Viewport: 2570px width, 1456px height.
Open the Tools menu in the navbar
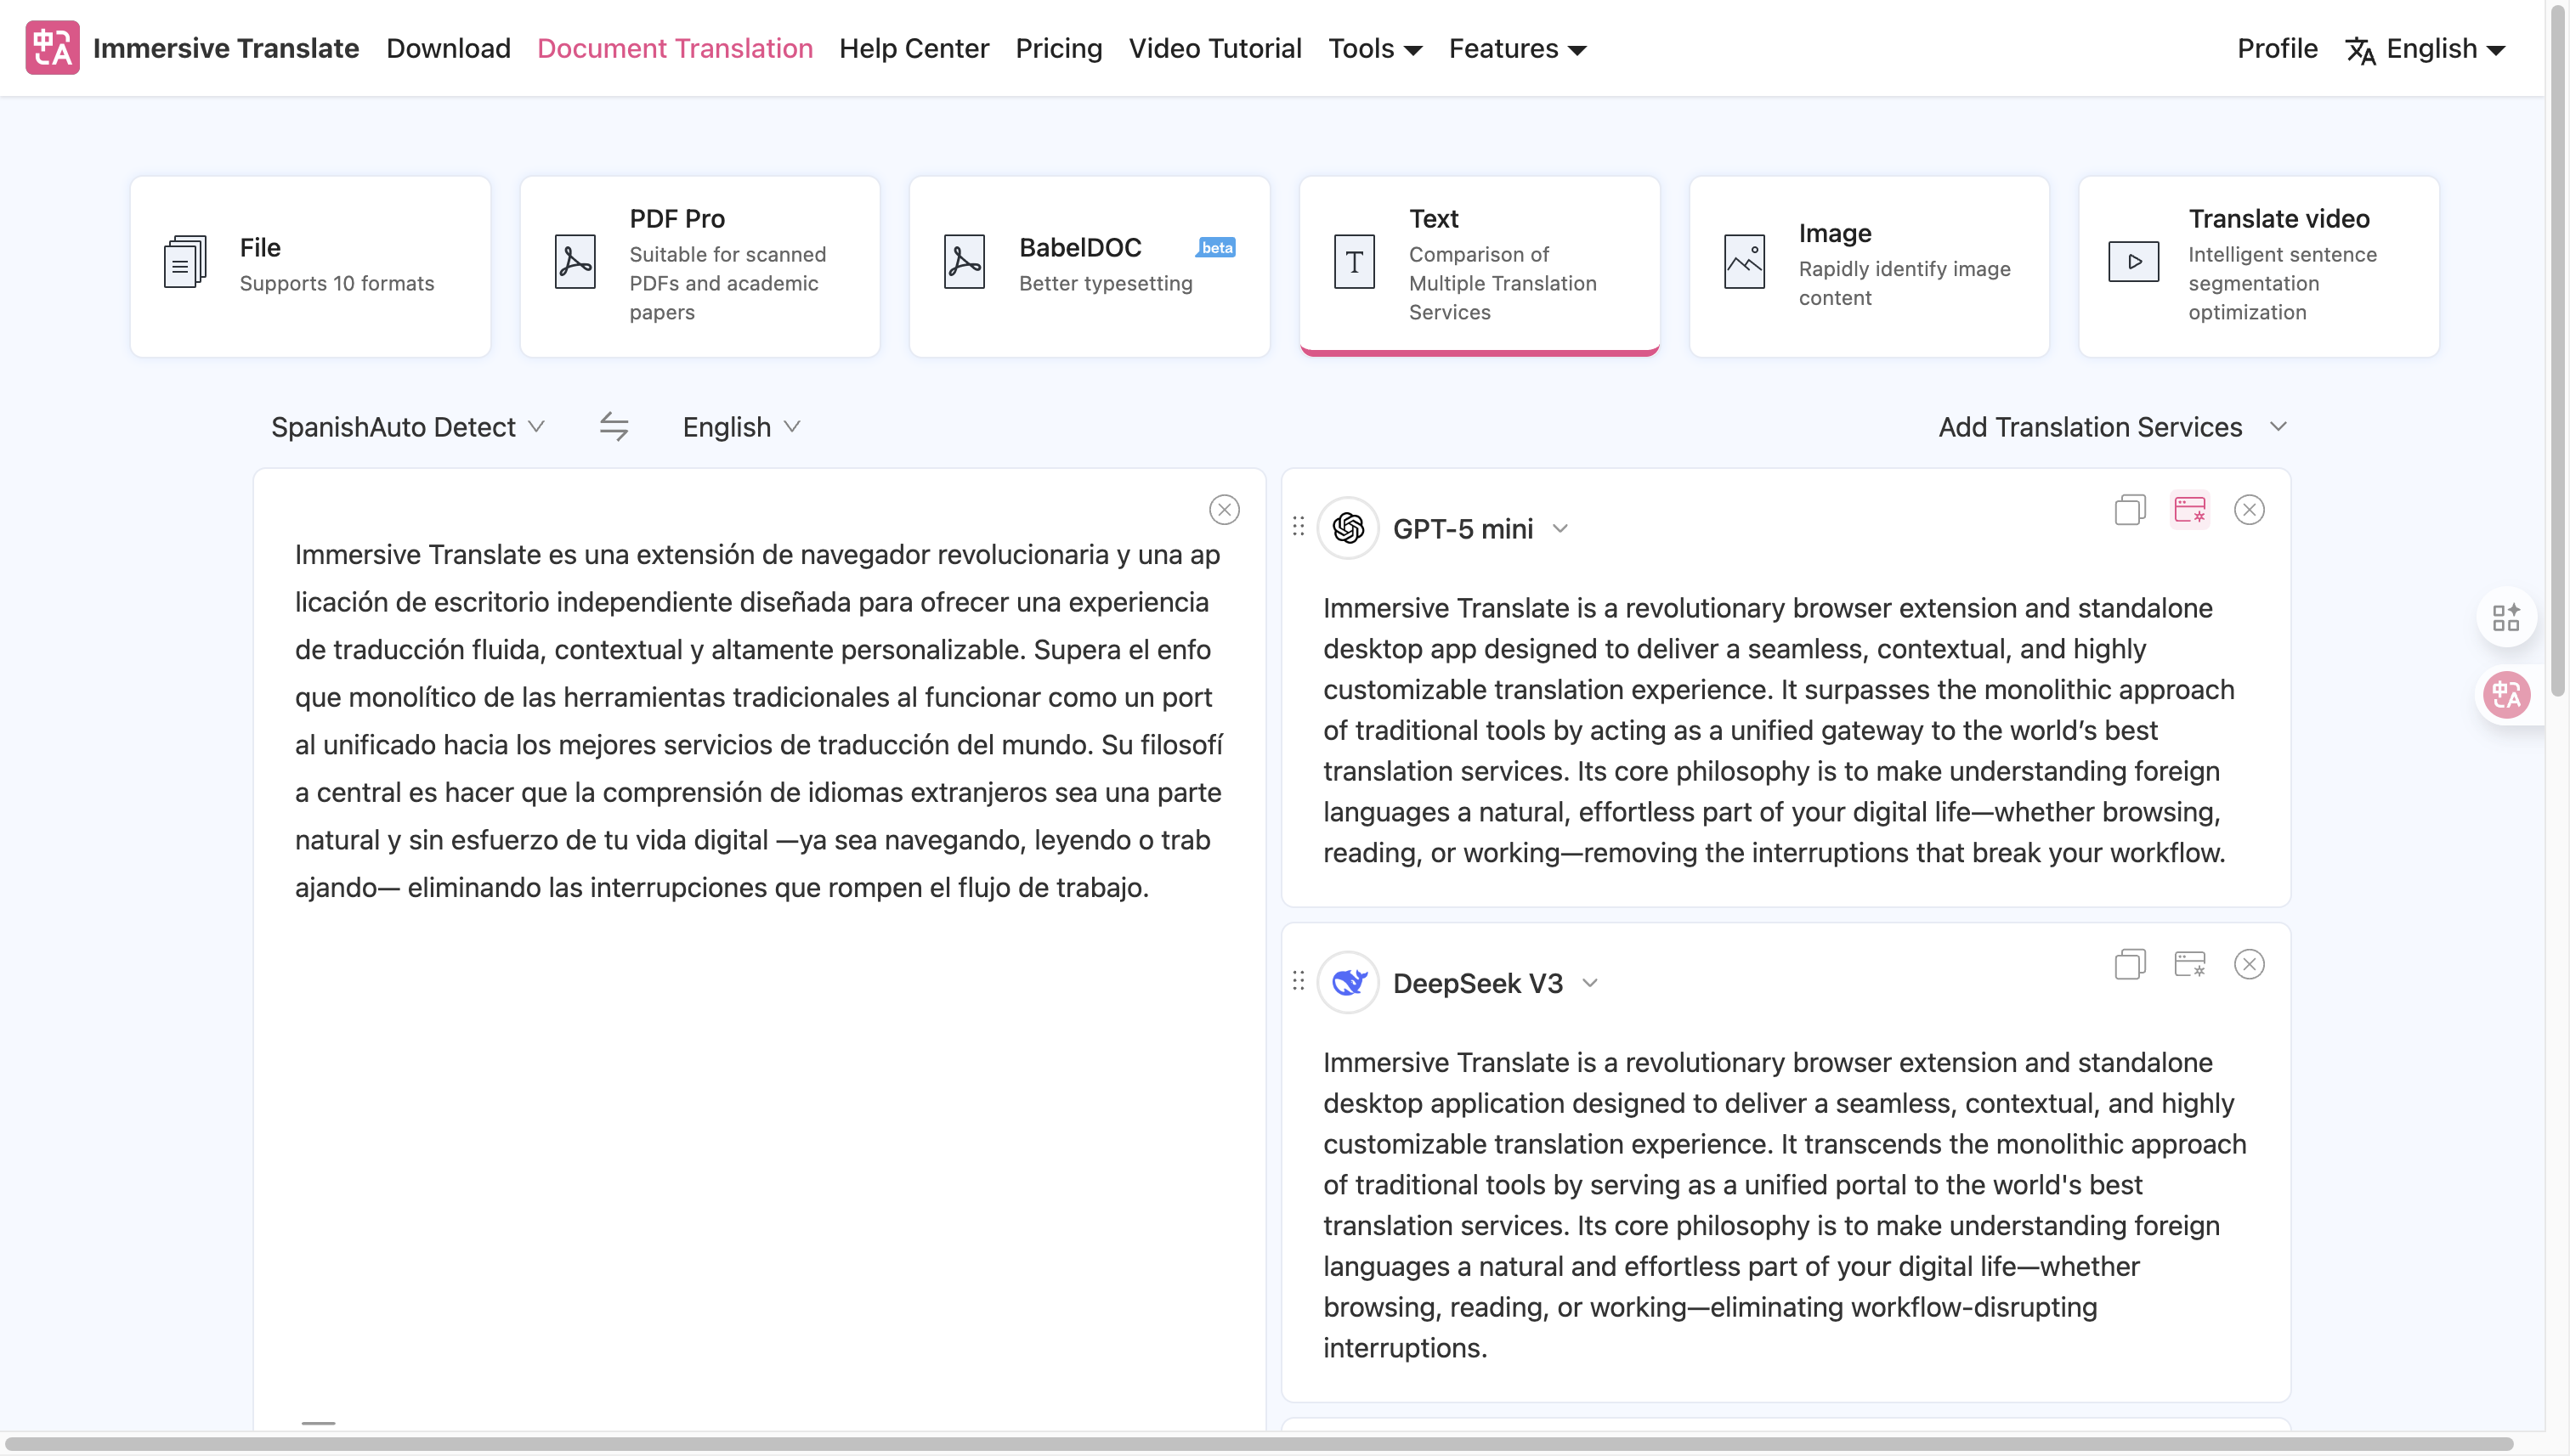click(x=1374, y=48)
